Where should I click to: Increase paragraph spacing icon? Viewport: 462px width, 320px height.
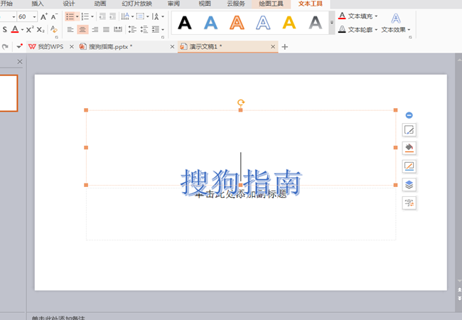[x=132, y=29]
